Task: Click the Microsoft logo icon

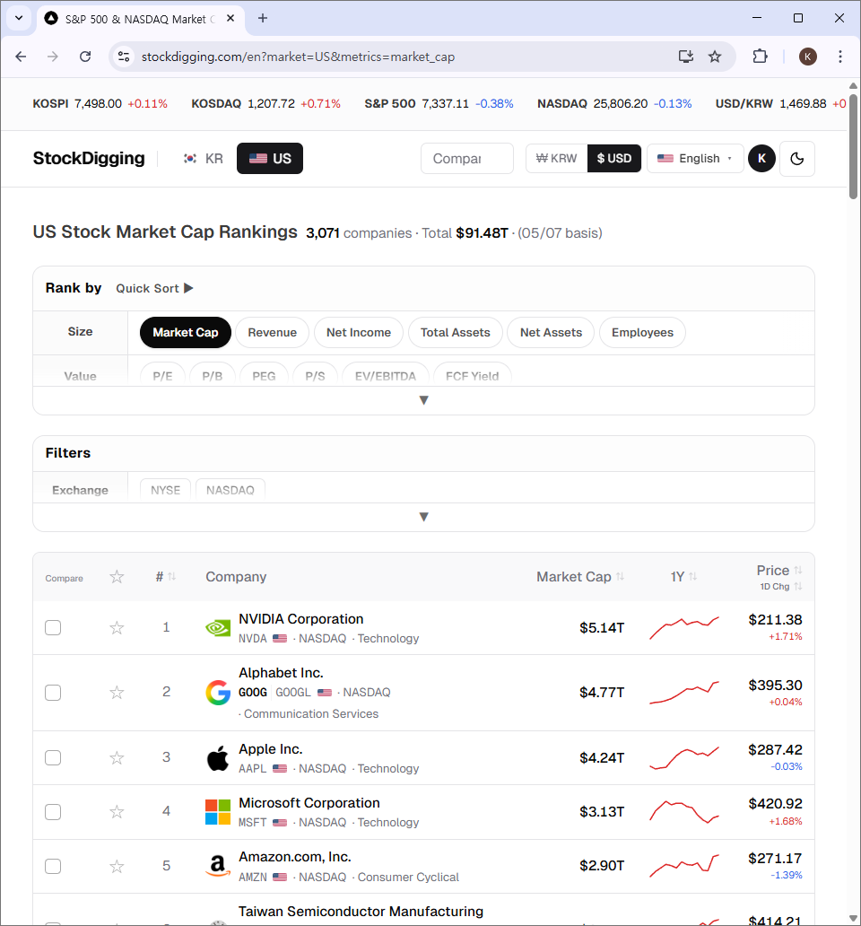Action: (x=218, y=812)
